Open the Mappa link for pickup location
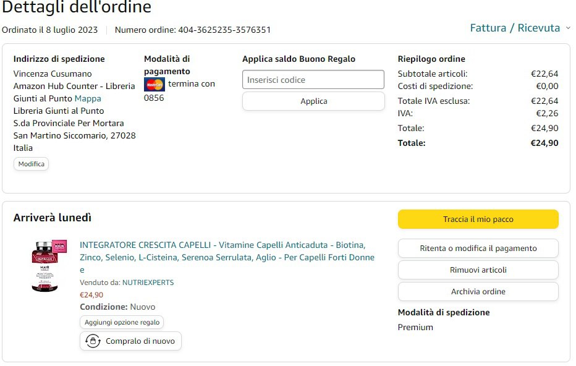This screenshot has height=366, width=576. [88, 98]
